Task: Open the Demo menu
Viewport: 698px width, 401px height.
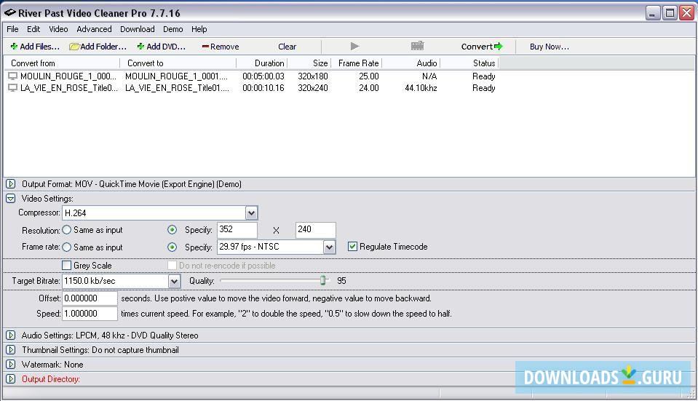Action: 172,29
